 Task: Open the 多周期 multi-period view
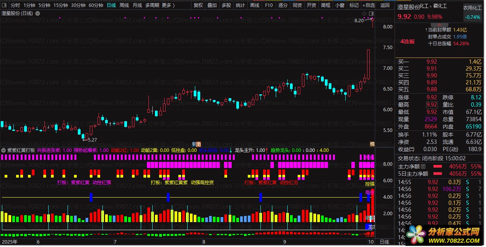click(x=152, y=5)
